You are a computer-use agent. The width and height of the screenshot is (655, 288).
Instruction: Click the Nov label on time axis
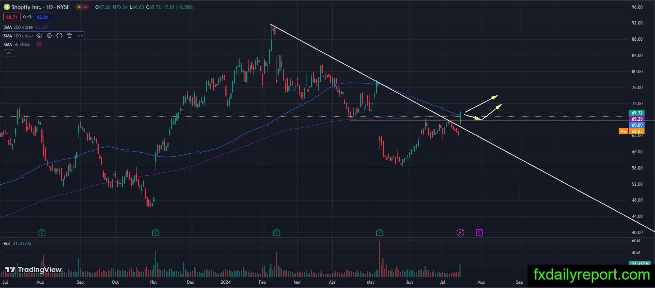click(154, 282)
